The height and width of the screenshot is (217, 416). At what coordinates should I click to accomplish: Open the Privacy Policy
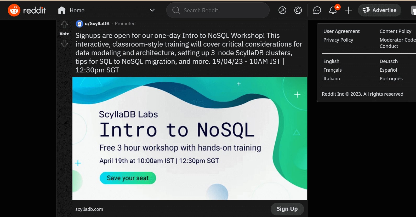(x=338, y=40)
